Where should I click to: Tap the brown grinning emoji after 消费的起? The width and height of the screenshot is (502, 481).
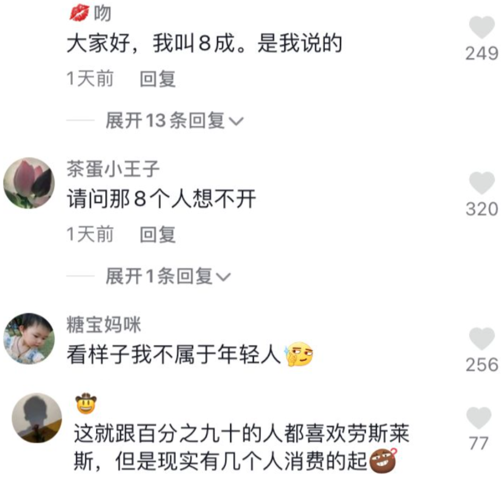click(x=383, y=461)
